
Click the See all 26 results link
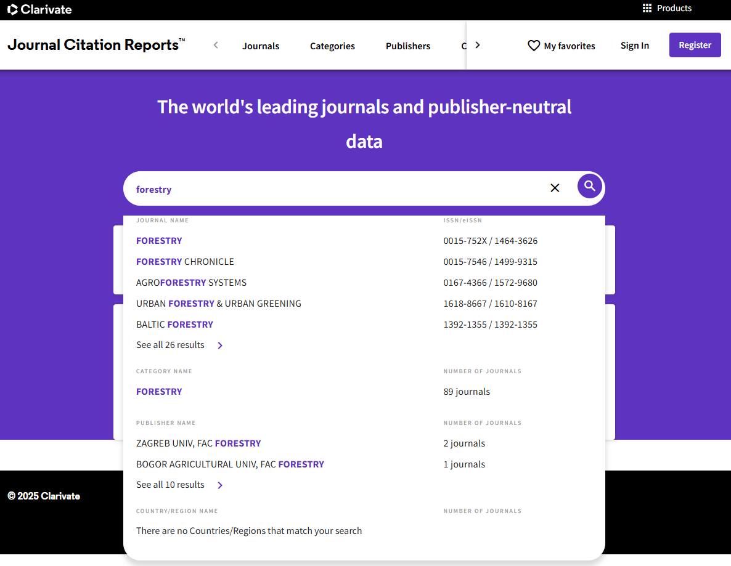click(170, 345)
